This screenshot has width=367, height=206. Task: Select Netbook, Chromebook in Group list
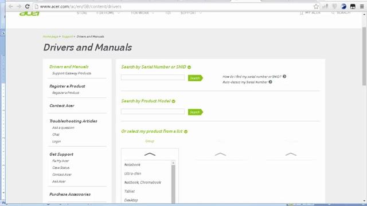point(143,183)
